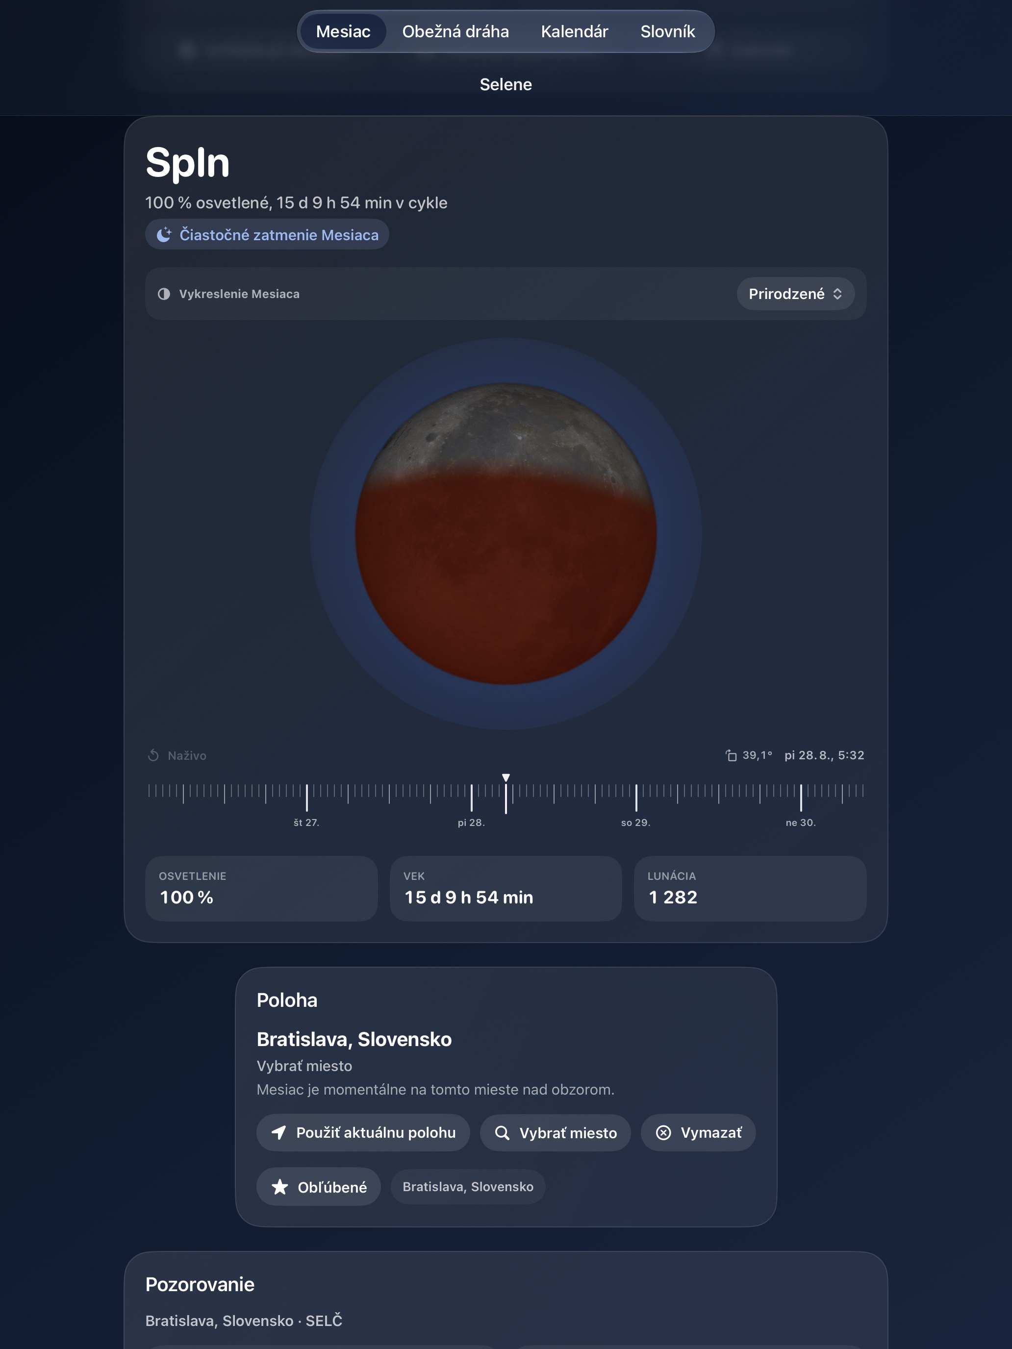Click the magnifying glass icon

pyautogui.click(x=502, y=1132)
